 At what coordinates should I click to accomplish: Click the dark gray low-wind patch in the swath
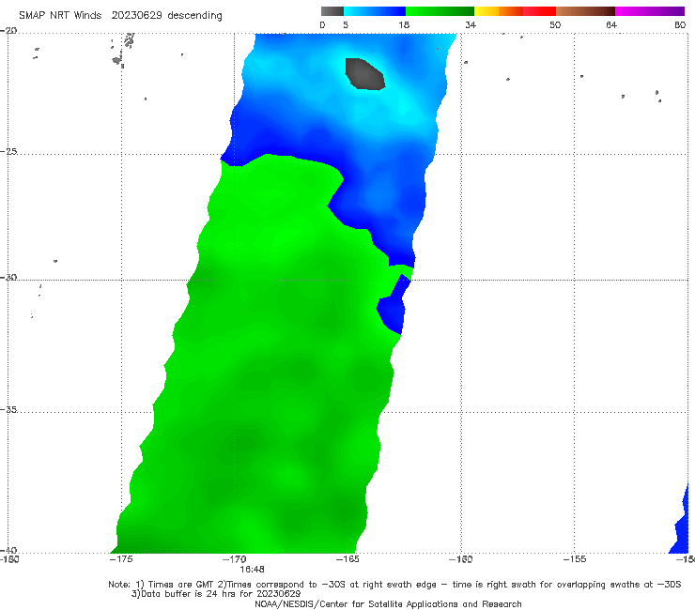click(x=364, y=74)
